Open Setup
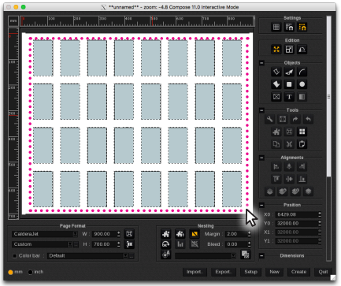Viewport: 341px width, 286px height. (250, 272)
